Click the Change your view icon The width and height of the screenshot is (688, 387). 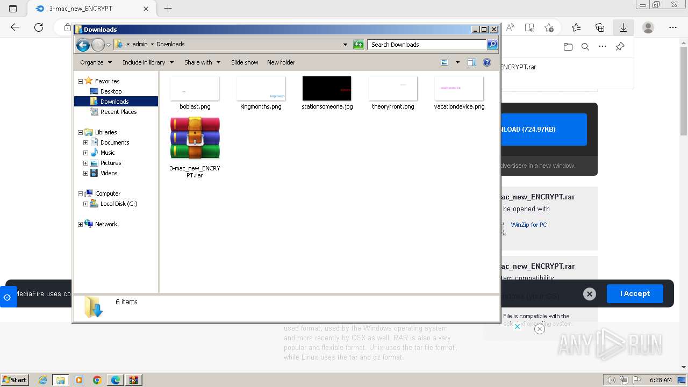[x=445, y=62]
